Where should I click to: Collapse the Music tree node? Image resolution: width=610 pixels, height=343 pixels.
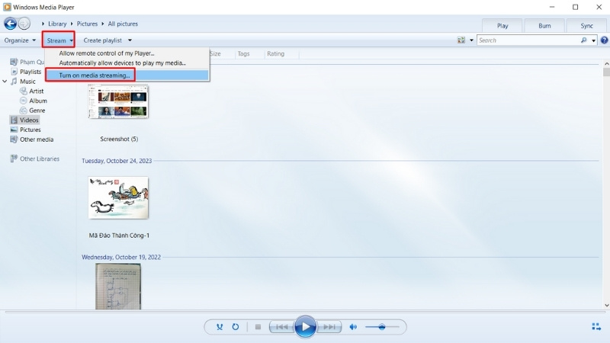[5, 82]
